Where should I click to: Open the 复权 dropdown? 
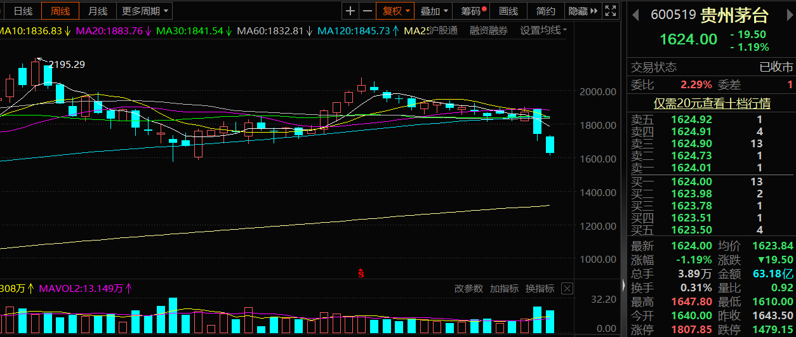(396, 11)
